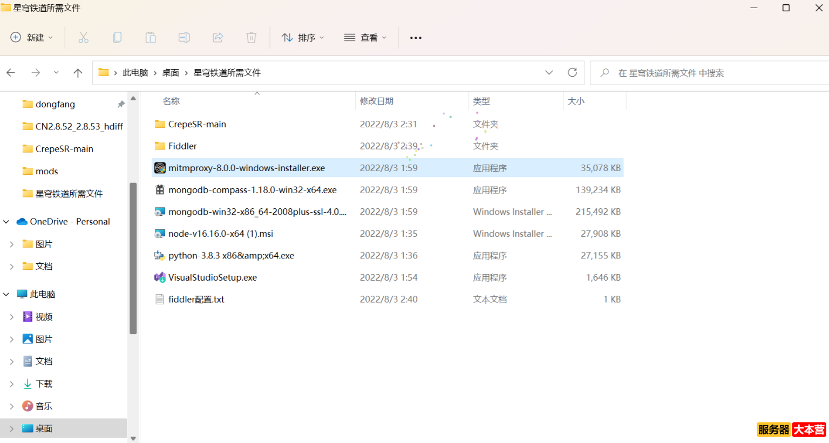The height and width of the screenshot is (443, 829).
Task: Click the Copy icon in toolbar
Action: coord(117,37)
